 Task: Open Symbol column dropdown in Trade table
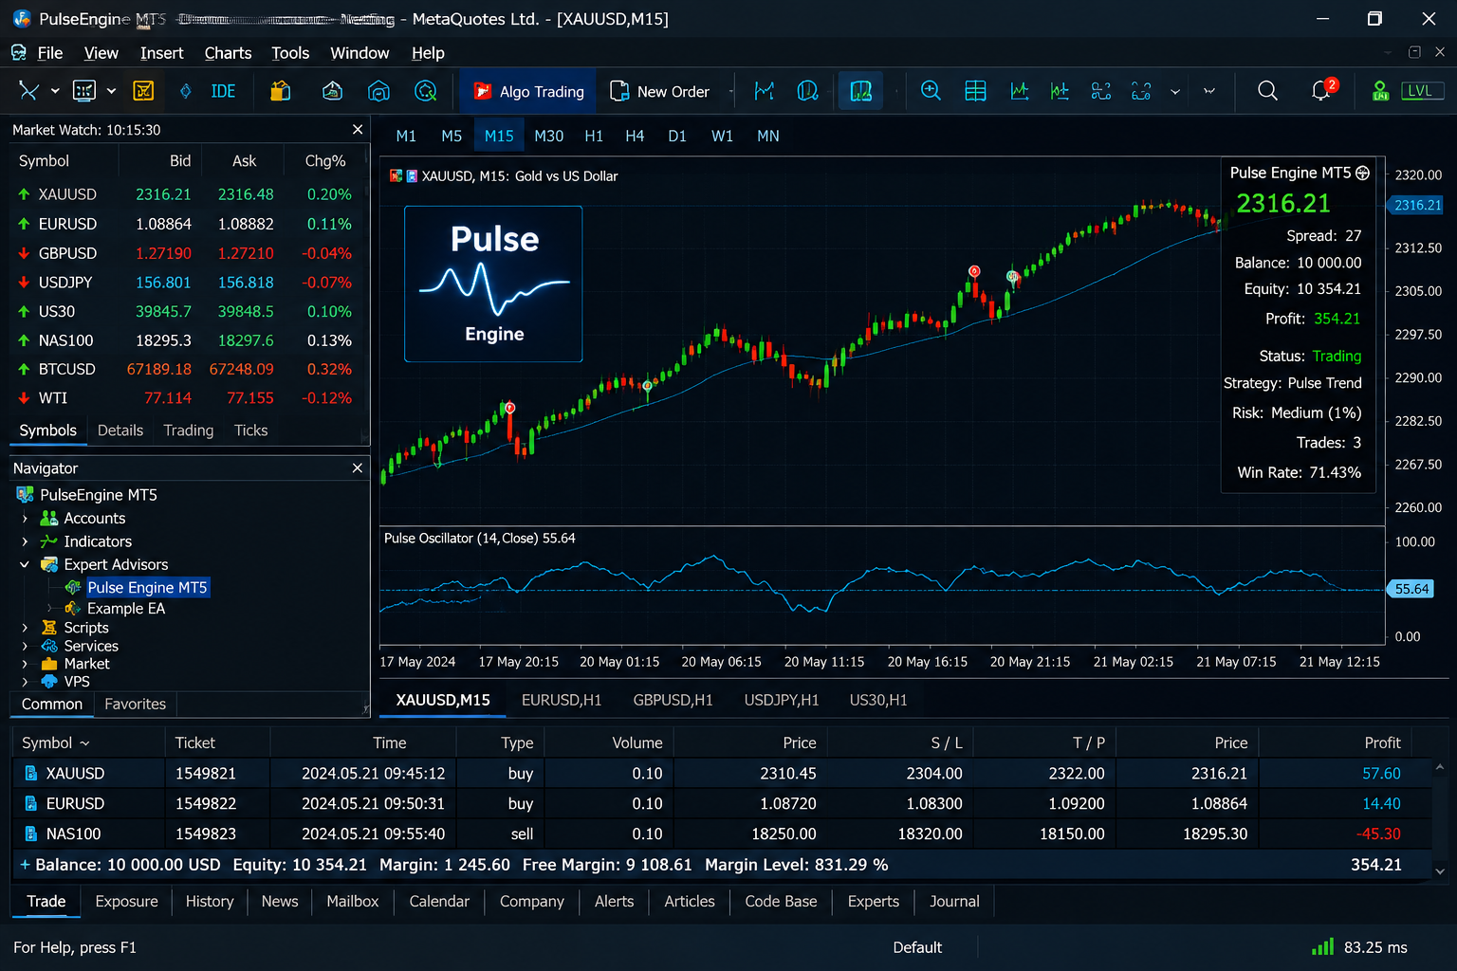click(84, 743)
